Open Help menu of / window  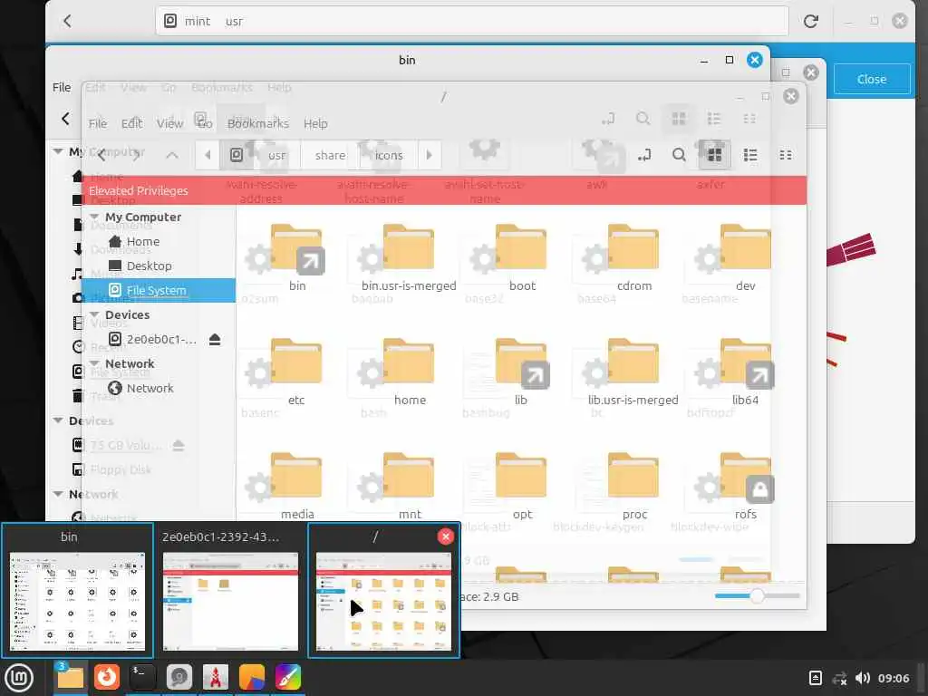315,123
